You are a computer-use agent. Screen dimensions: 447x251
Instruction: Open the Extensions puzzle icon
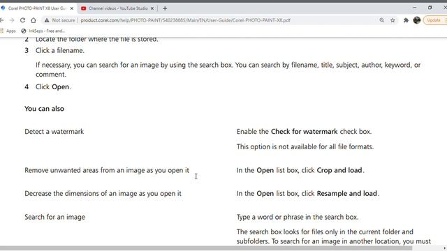tap(406, 20)
